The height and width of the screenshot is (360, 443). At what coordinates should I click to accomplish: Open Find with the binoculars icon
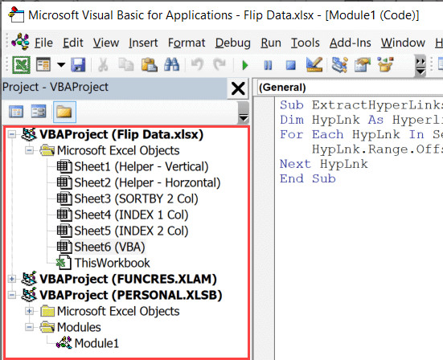click(172, 64)
